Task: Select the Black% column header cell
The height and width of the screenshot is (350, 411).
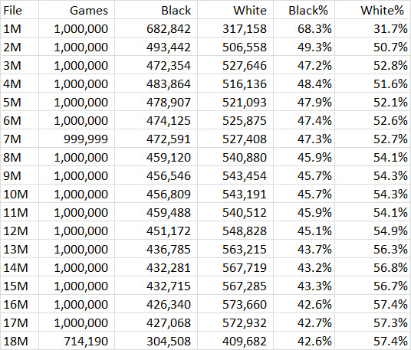Action: (x=304, y=10)
